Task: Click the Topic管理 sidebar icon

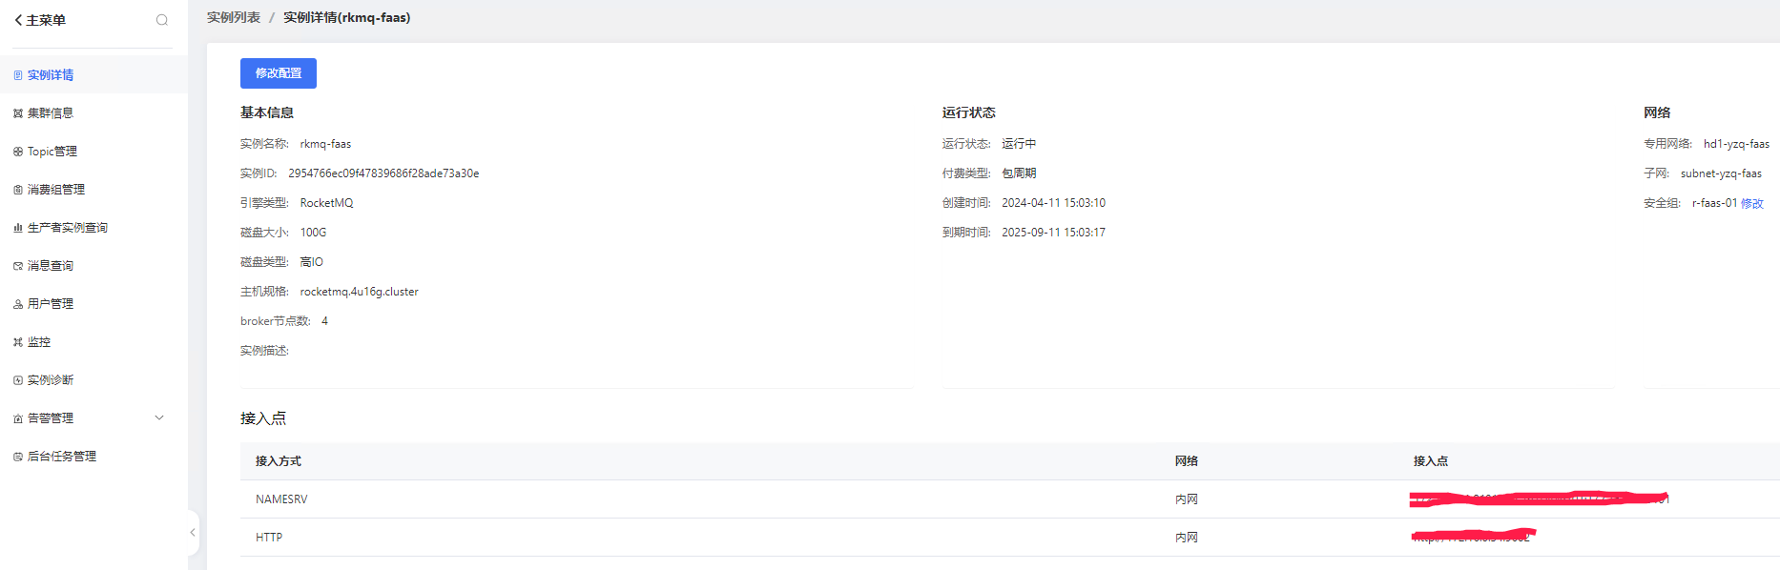Action: [18, 152]
